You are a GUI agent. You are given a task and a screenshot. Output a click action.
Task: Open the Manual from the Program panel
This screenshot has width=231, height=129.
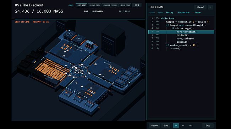pos(200,7)
